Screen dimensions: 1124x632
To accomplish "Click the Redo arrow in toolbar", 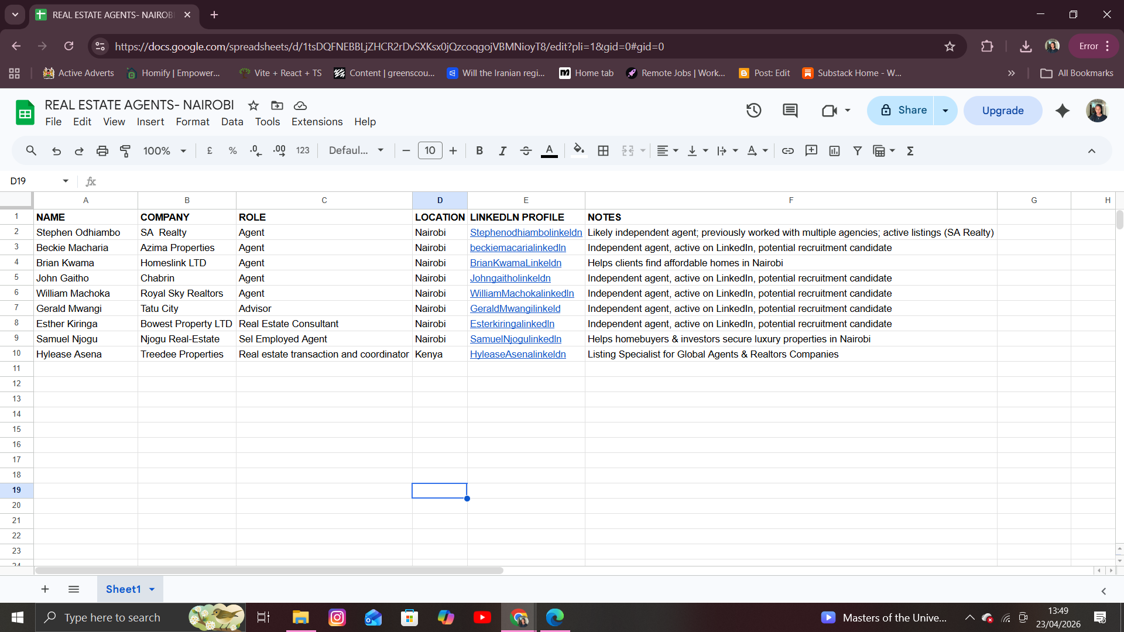I will 79,151.
